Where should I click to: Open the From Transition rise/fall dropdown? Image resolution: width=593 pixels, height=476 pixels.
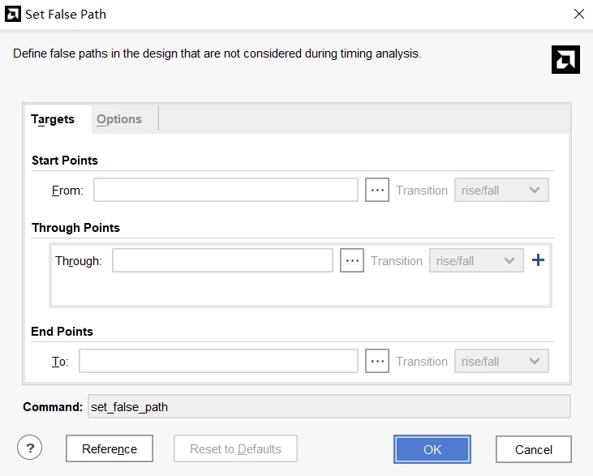pyautogui.click(x=501, y=191)
